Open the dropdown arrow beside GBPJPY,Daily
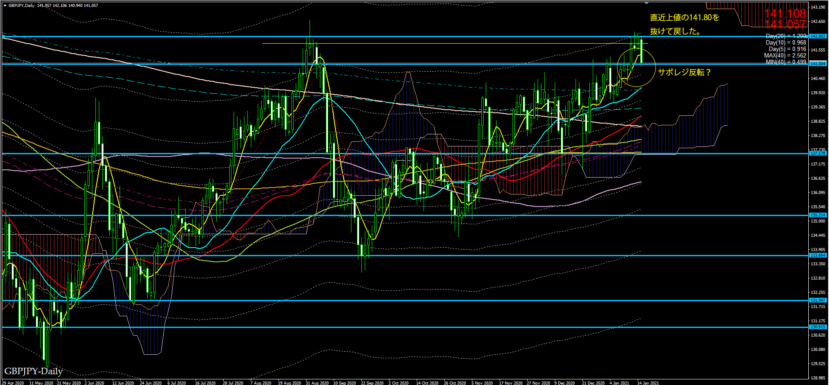829x385 pixels. coord(5,6)
